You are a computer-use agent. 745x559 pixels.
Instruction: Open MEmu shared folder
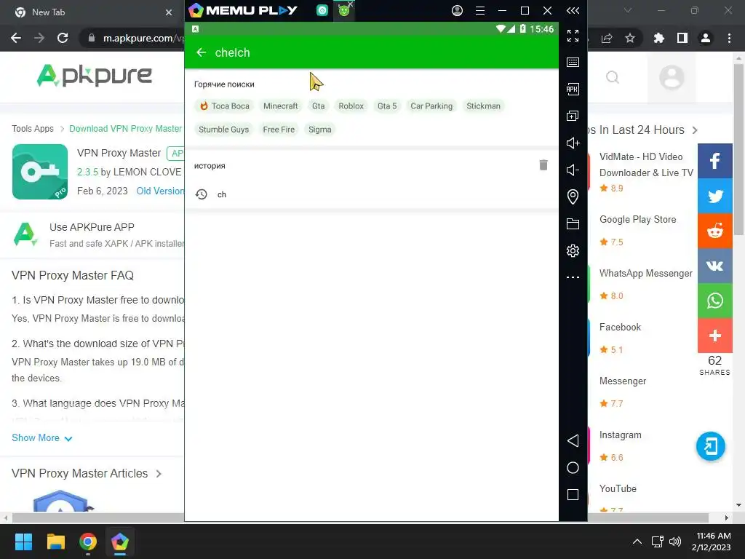point(573,224)
